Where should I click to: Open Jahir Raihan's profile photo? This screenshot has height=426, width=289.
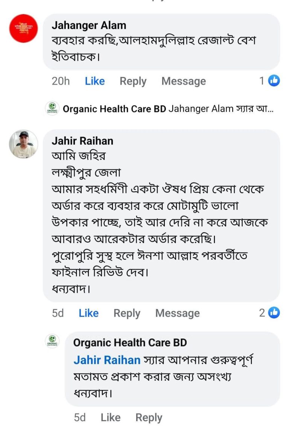pos(23,144)
